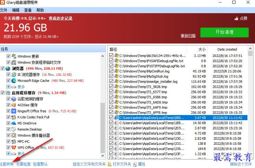
Task: Click the Remote Desktop icon
Action: tap(14, 129)
